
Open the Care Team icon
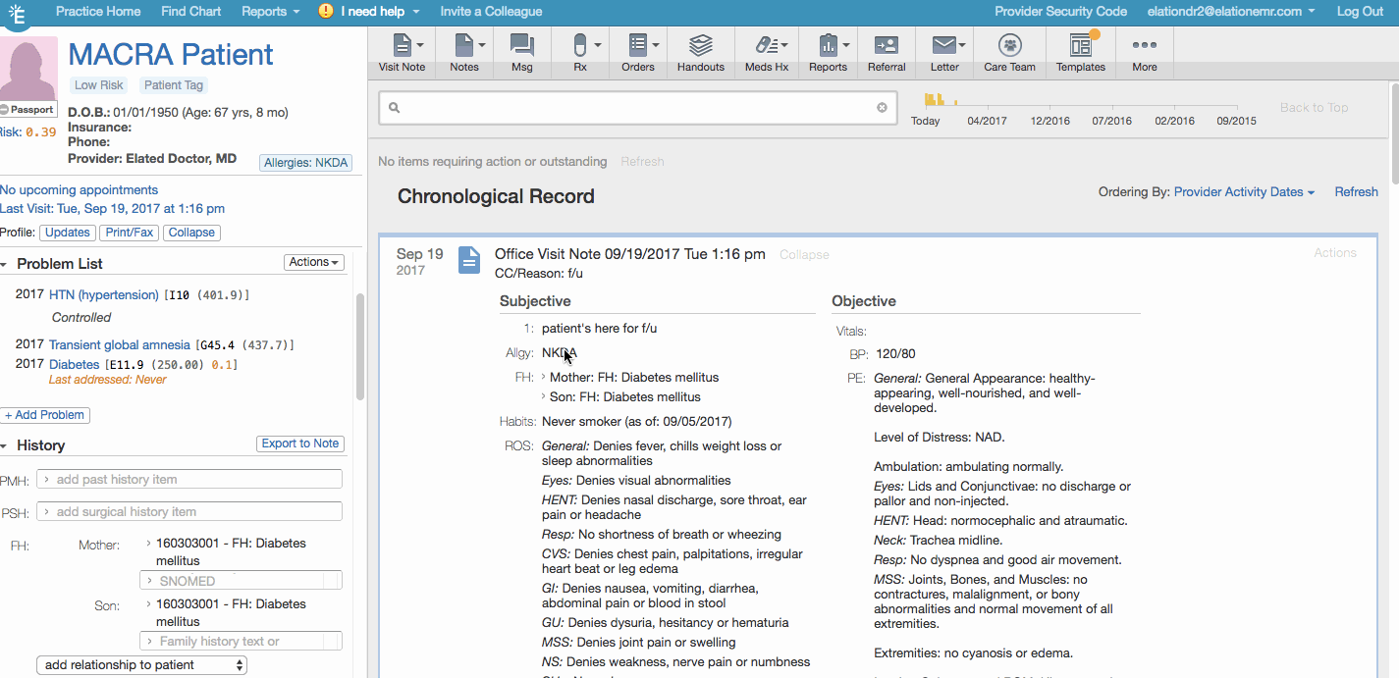click(x=1009, y=45)
